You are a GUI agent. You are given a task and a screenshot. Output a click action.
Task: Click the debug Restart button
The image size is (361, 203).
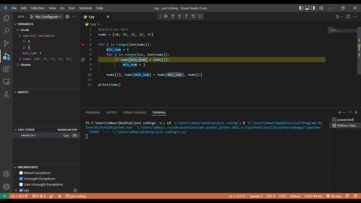193,16
